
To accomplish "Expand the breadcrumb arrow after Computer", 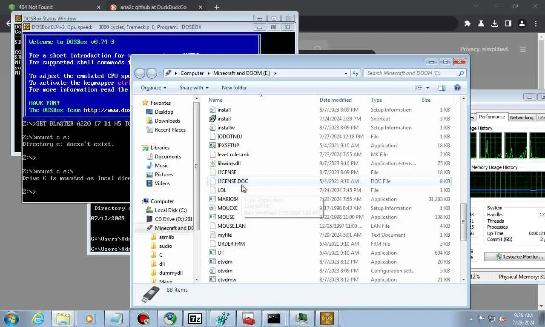I will pos(209,73).
